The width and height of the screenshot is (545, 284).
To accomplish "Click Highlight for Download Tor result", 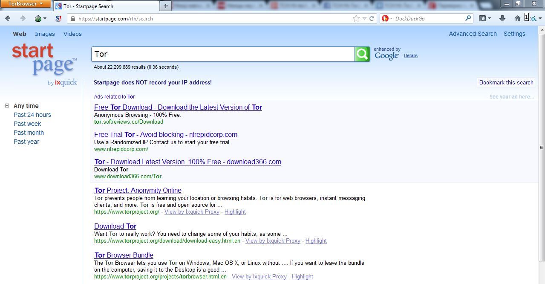I will coord(316,241).
